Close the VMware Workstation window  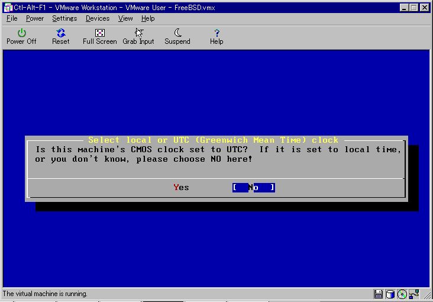pyautogui.click(x=425, y=8)
